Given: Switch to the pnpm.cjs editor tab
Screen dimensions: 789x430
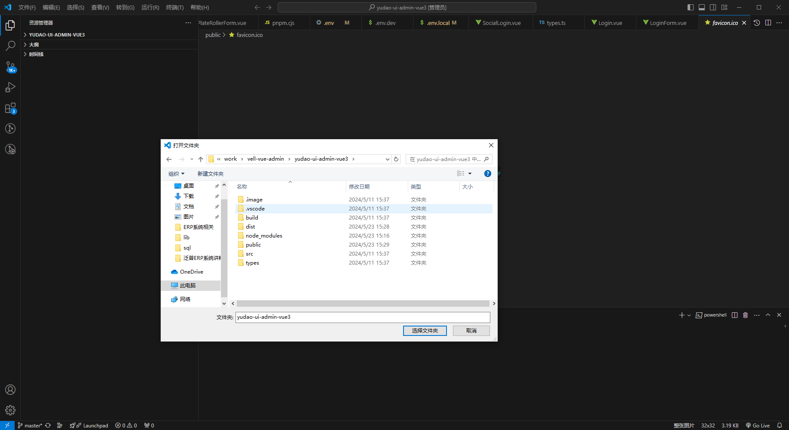Looking at the screenshot, I should pos(284,23).
